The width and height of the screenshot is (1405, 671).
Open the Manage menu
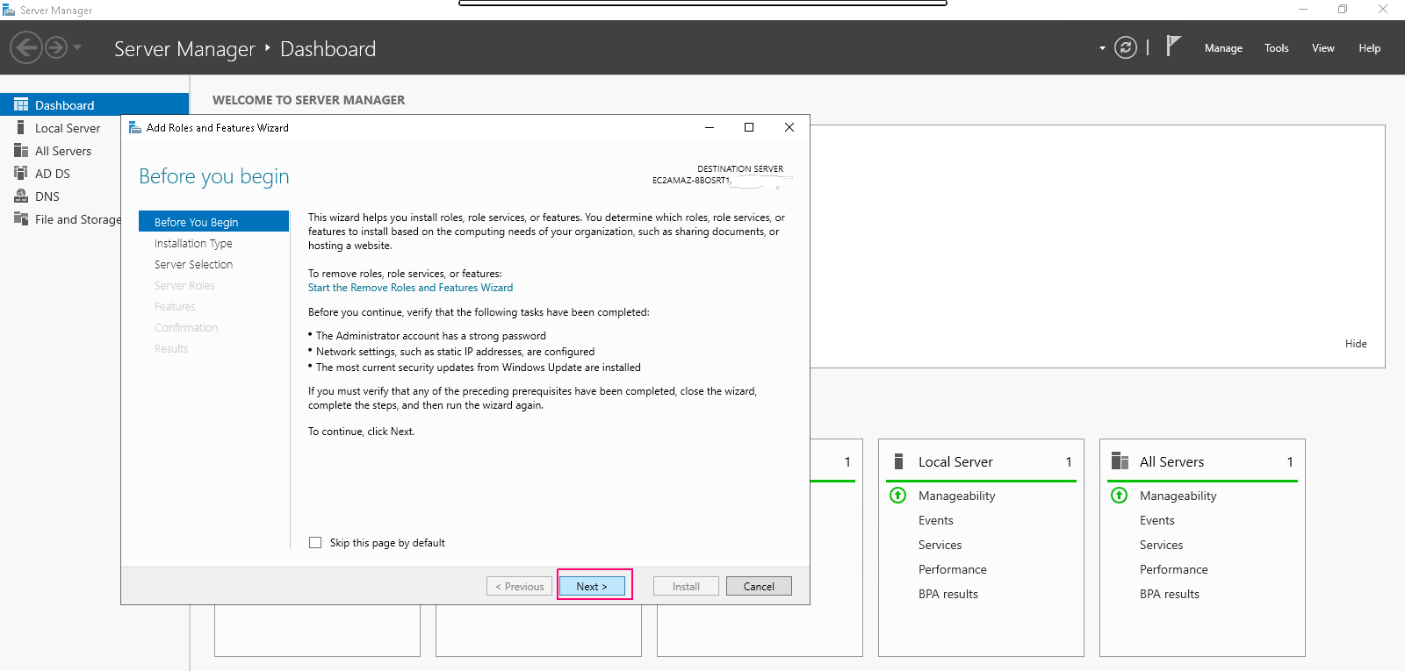[1223, 48]
